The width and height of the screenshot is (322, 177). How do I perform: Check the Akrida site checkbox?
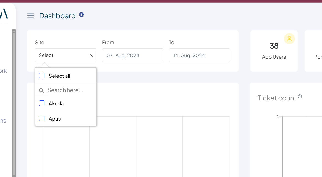pos(42,103)
